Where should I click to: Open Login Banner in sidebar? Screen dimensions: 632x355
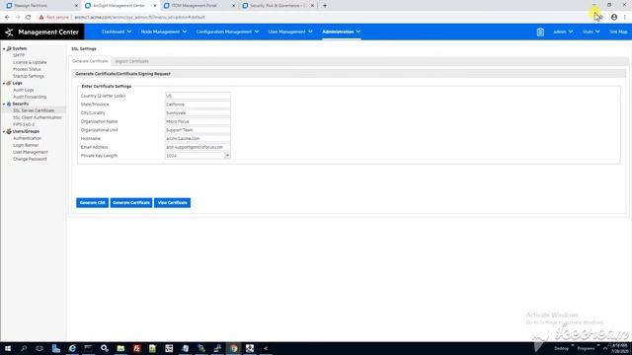tap(26, 145)
